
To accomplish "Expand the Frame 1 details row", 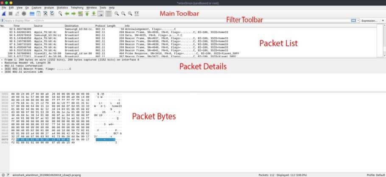I will click(2, 60).
